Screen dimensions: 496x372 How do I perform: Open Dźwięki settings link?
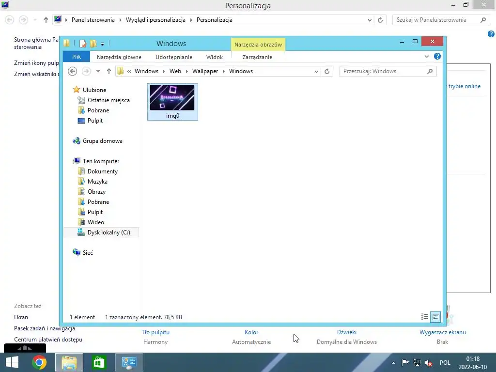click(347, 332)
